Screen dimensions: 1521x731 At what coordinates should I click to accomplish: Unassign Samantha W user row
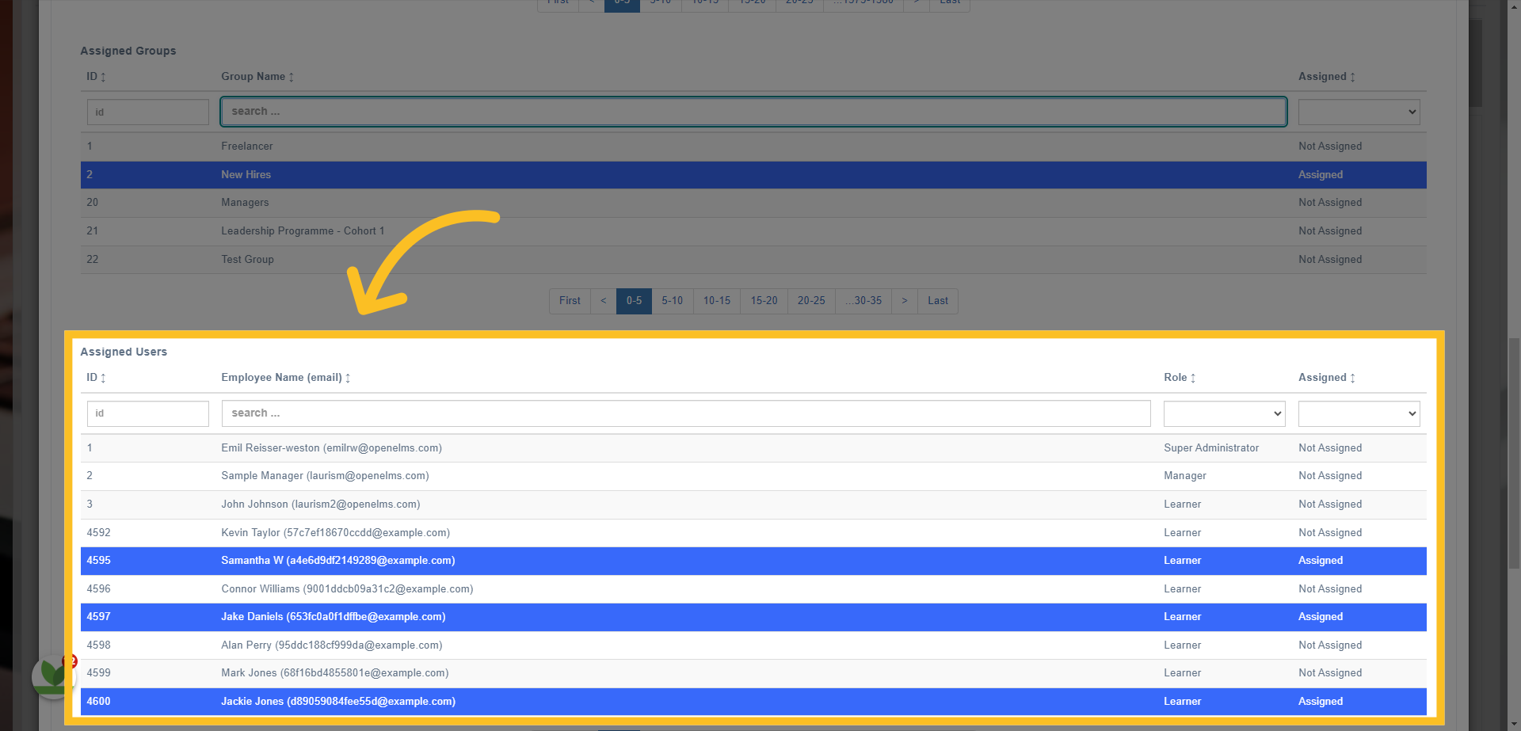coord(753,561)
